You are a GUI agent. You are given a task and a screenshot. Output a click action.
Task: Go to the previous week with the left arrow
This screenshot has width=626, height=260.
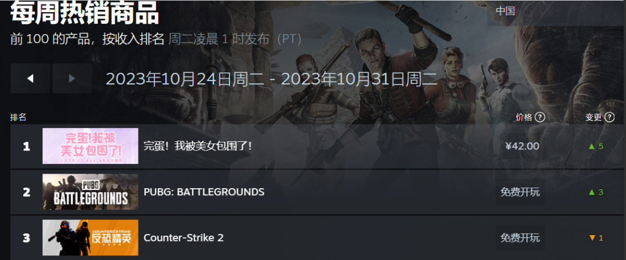[x=30, y=79]
